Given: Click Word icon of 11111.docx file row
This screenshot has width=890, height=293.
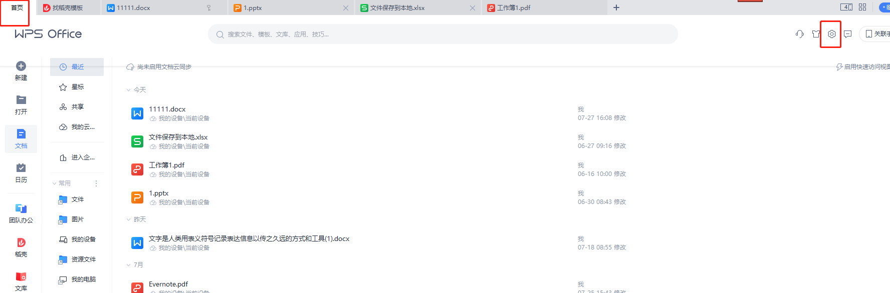Looking at the screenshot, I should (x=137, y=113).
